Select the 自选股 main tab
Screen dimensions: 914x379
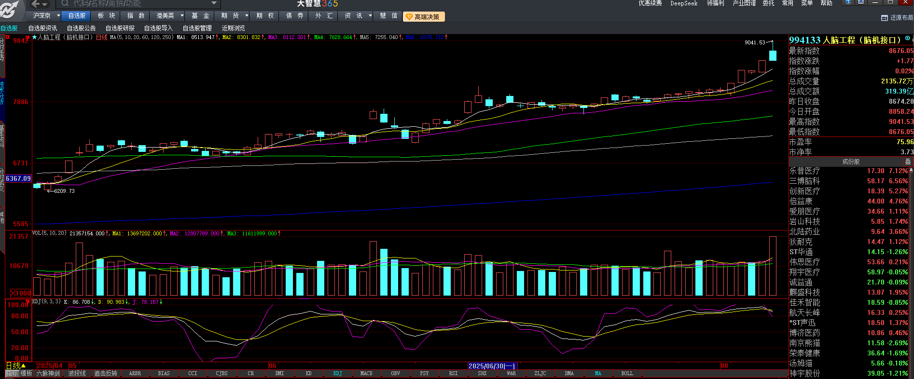pyautogui.click(x=77, y=16)
